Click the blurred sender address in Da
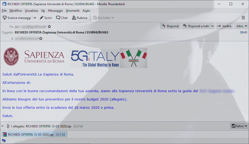Viewport: 249px width, 144px height. click(30, 26)
